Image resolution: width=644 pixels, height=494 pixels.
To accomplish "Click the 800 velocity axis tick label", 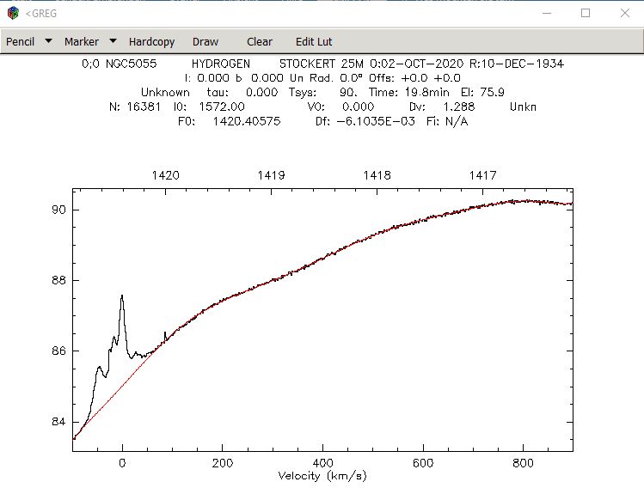I will pyautogui.click(x=523, y=463).
